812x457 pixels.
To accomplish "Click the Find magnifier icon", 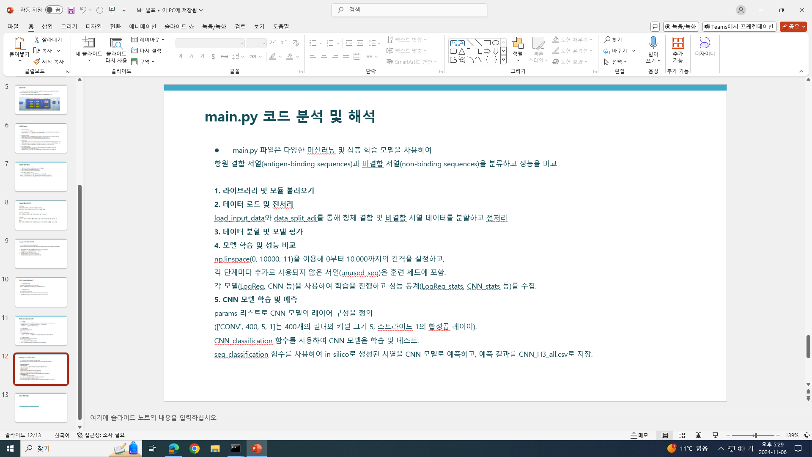I will coord(607,40).
